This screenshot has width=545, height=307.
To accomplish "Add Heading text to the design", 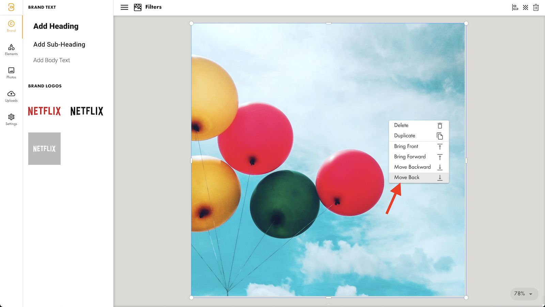I will pyautogui.click(x=56, y=26).
